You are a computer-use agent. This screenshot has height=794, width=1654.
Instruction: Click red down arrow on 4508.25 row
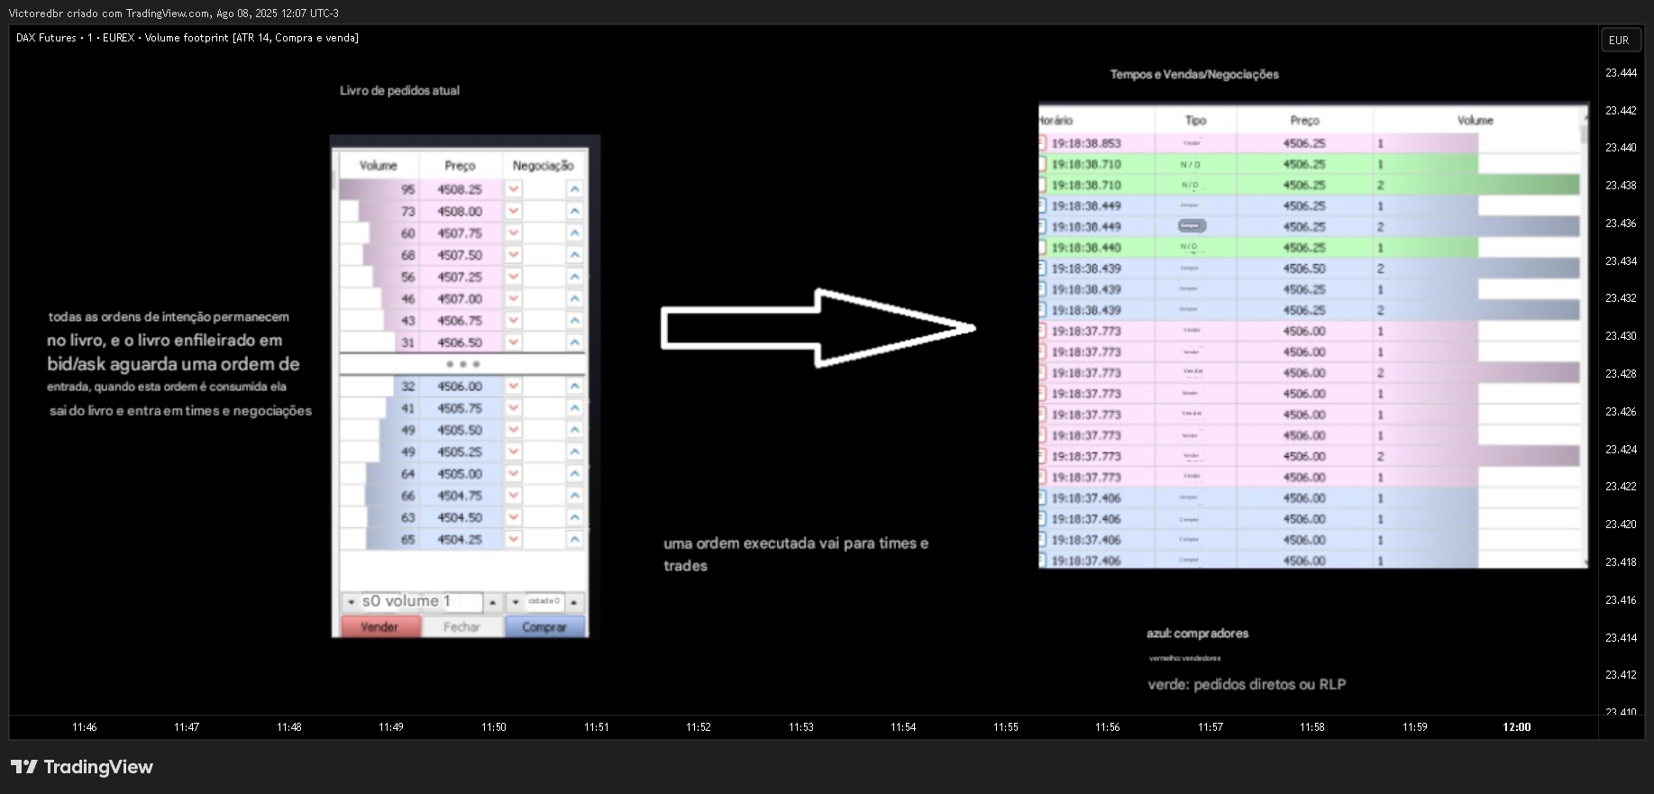514,189
